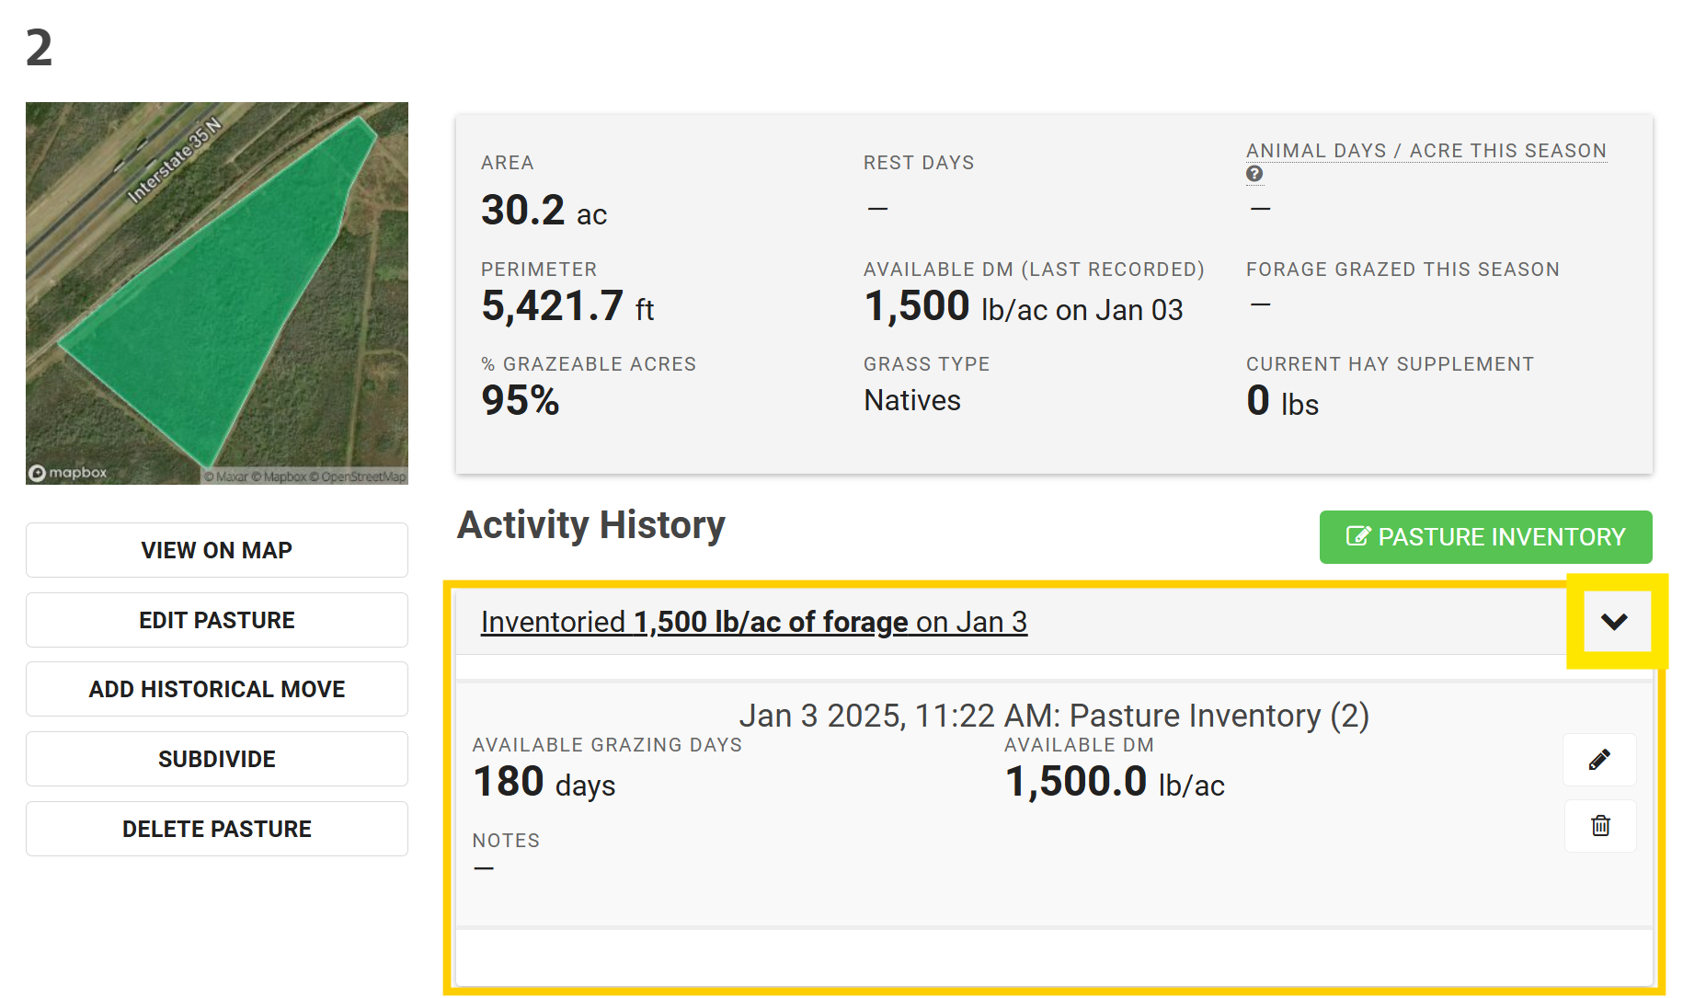Click the Interstate 35 N road label
1683x998 pixels.
pyautogui.click(x=174, y=161)
